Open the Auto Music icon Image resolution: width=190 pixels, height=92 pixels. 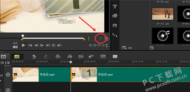coord(81,57)
